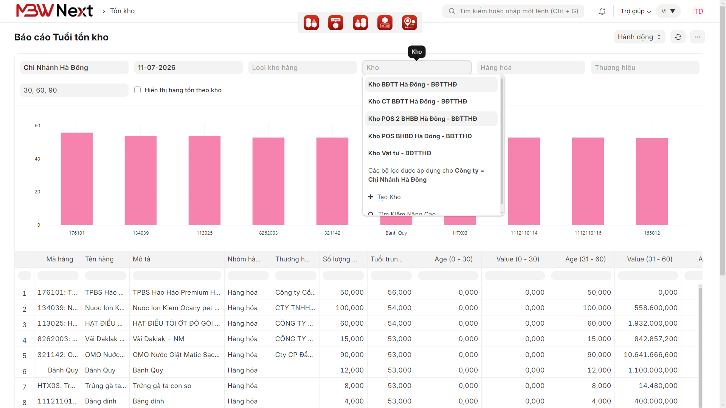
Task: Open the Vi language selector
Action: coord(668,11)
